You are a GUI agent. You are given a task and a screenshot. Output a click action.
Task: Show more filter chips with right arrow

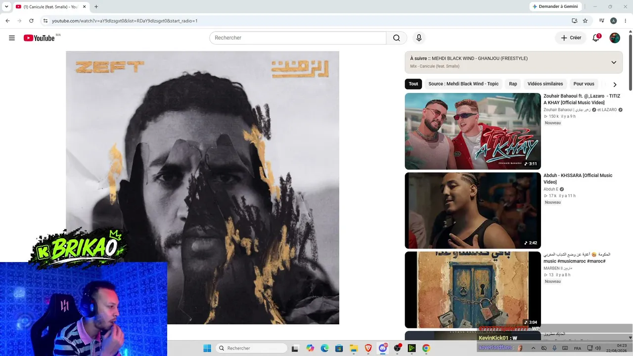pyautogui.click(x=615, y=84)
